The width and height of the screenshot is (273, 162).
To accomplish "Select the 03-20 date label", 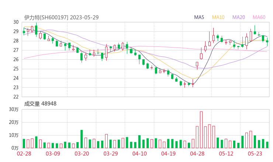I will [82, 154].
